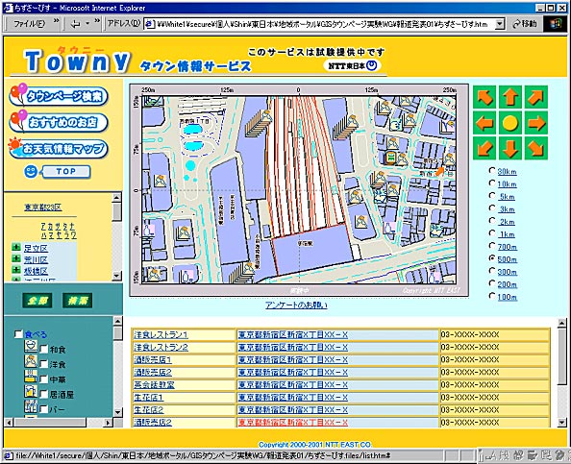
Task: Expand the 板橋区 tree node
Action: point(16,270)
